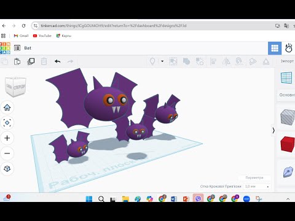Open the YouTube bookmark
This screenshot has width=295, height=221.
click(42, 36)
